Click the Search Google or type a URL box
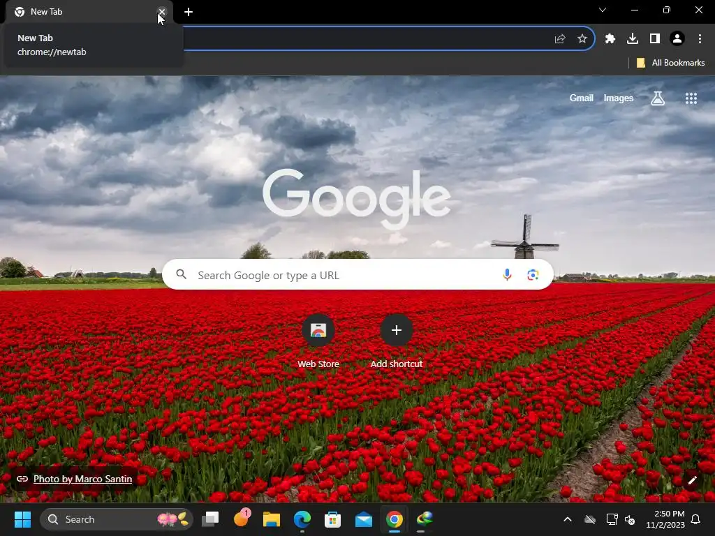This screenshot has height=536, width=715. (357, 275)
